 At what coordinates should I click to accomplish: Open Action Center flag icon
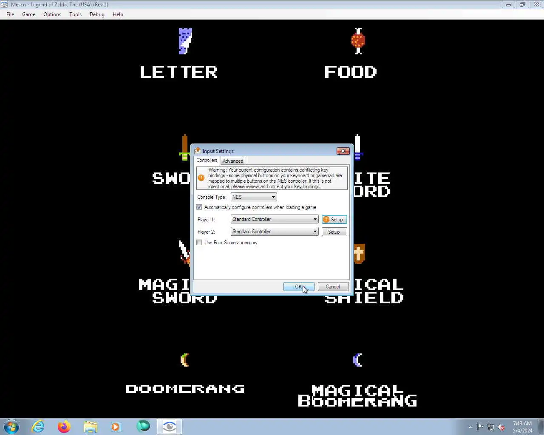480,427
